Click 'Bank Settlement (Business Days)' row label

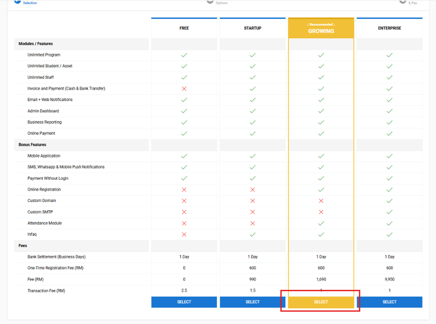[x=56, y=257]
